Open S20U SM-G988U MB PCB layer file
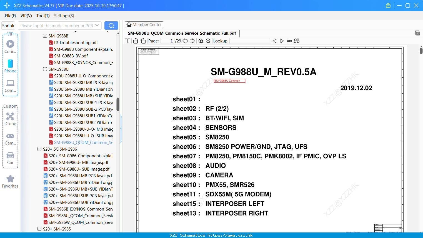Image resolution: width=423 pixels, height=238 pixels. 81,82
